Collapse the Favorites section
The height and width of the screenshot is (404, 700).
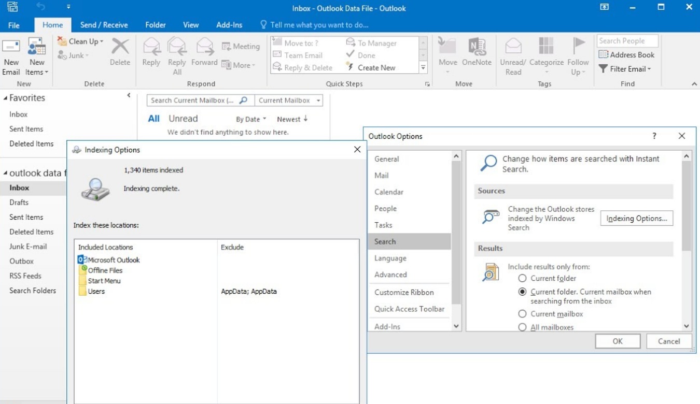pyautogui.click(x=5, y=98)
